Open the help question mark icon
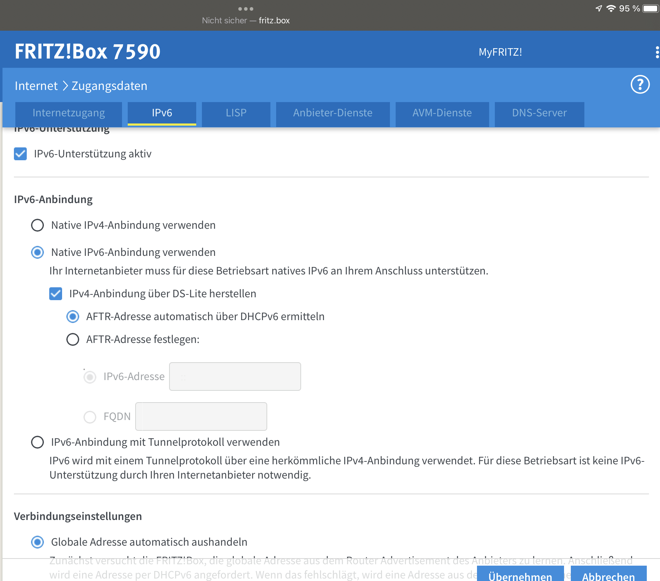The width and height of the screenshot is (660, 581). (x=640, y=85)
